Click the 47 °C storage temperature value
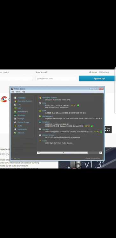 click(x=97, y=132)
